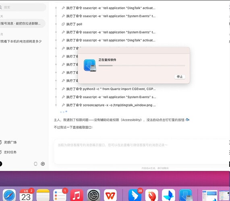Open the red lobster app in Dock
The width and height of the screenshot is (230, 201).
click(x=152, y=195)
